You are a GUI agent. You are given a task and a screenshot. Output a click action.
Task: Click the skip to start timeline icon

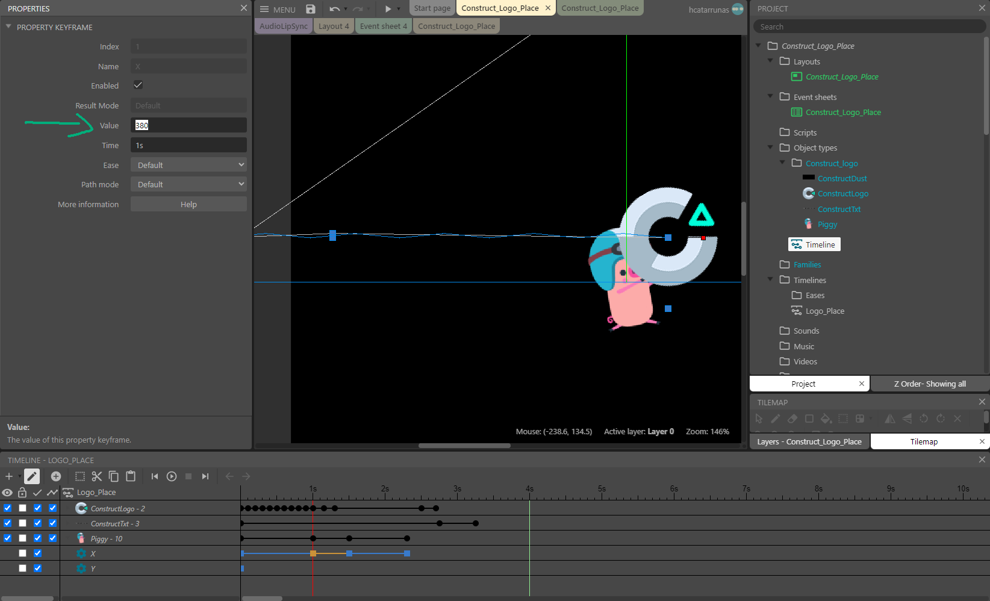(155, 476)
